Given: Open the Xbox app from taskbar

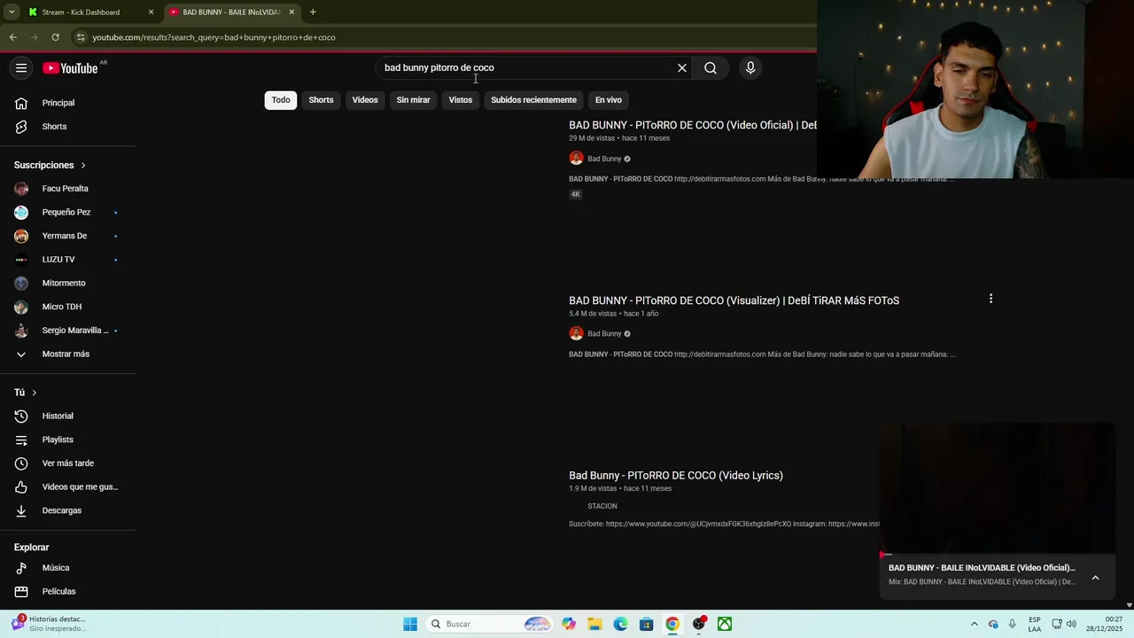Looking at the screenshot, I should [x=725, y=624].
